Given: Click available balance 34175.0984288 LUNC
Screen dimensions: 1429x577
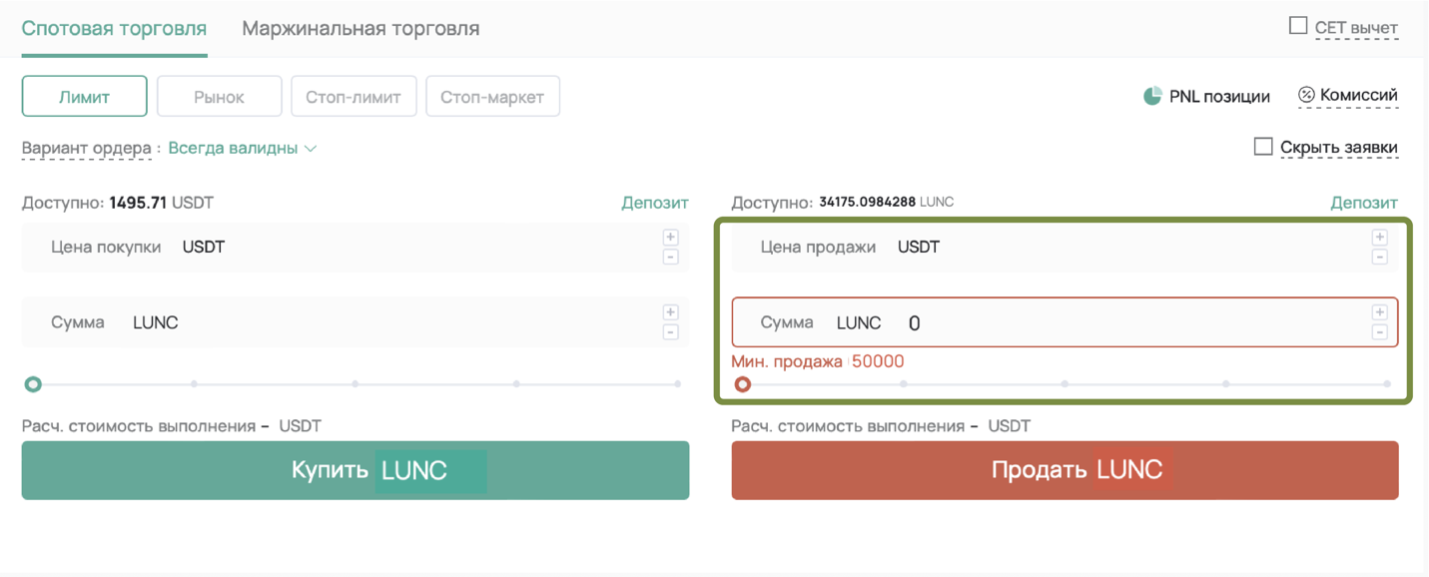Looking at the screenshot, I should pyautogui.click(x=887, y=202).
